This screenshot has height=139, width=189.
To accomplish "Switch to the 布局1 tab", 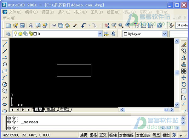I will 51,109.
